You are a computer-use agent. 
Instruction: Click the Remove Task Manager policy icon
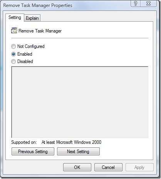coord(14,31)
